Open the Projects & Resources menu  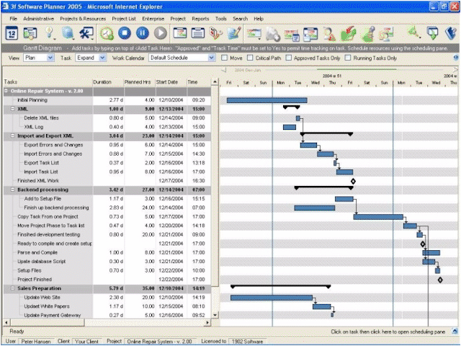tap(83, 19)
